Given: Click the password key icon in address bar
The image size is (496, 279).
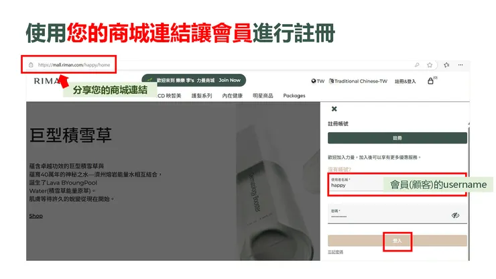Looking at the screenshot, I should click(x=417, y=65).
